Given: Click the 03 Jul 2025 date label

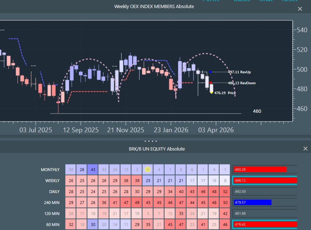Looking at the screenshot, I should click(36, 130).
